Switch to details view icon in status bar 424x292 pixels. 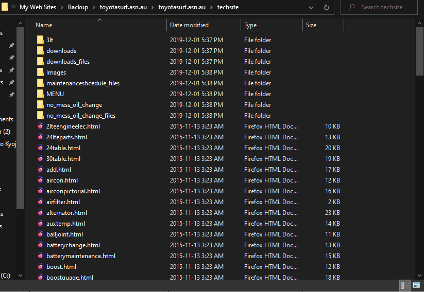405,285
